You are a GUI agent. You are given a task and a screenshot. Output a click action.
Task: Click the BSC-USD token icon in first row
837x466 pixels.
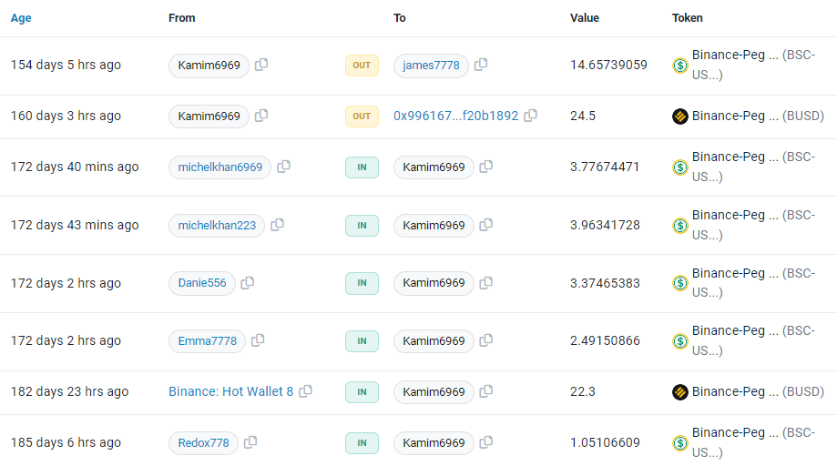[x=680, y=65]
